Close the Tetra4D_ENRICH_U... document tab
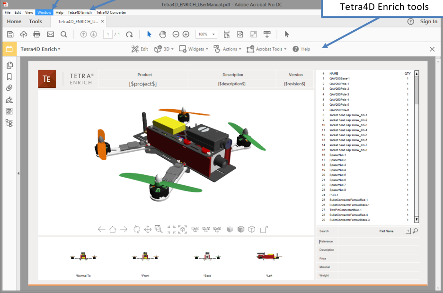The image size is (443, 293). pos(103,21)
